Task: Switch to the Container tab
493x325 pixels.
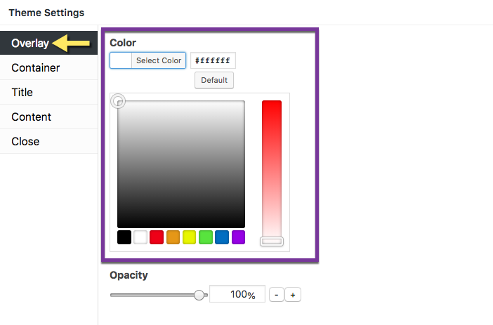Action: pyautogui.click(x=48, y=67)
